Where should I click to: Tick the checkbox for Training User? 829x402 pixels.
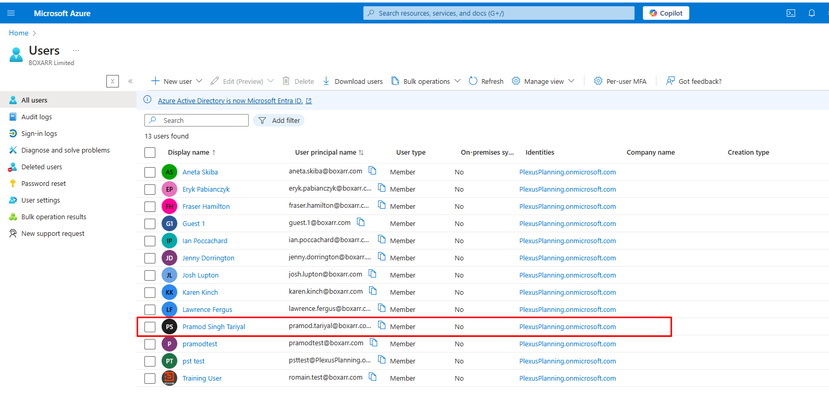[150, 379]
